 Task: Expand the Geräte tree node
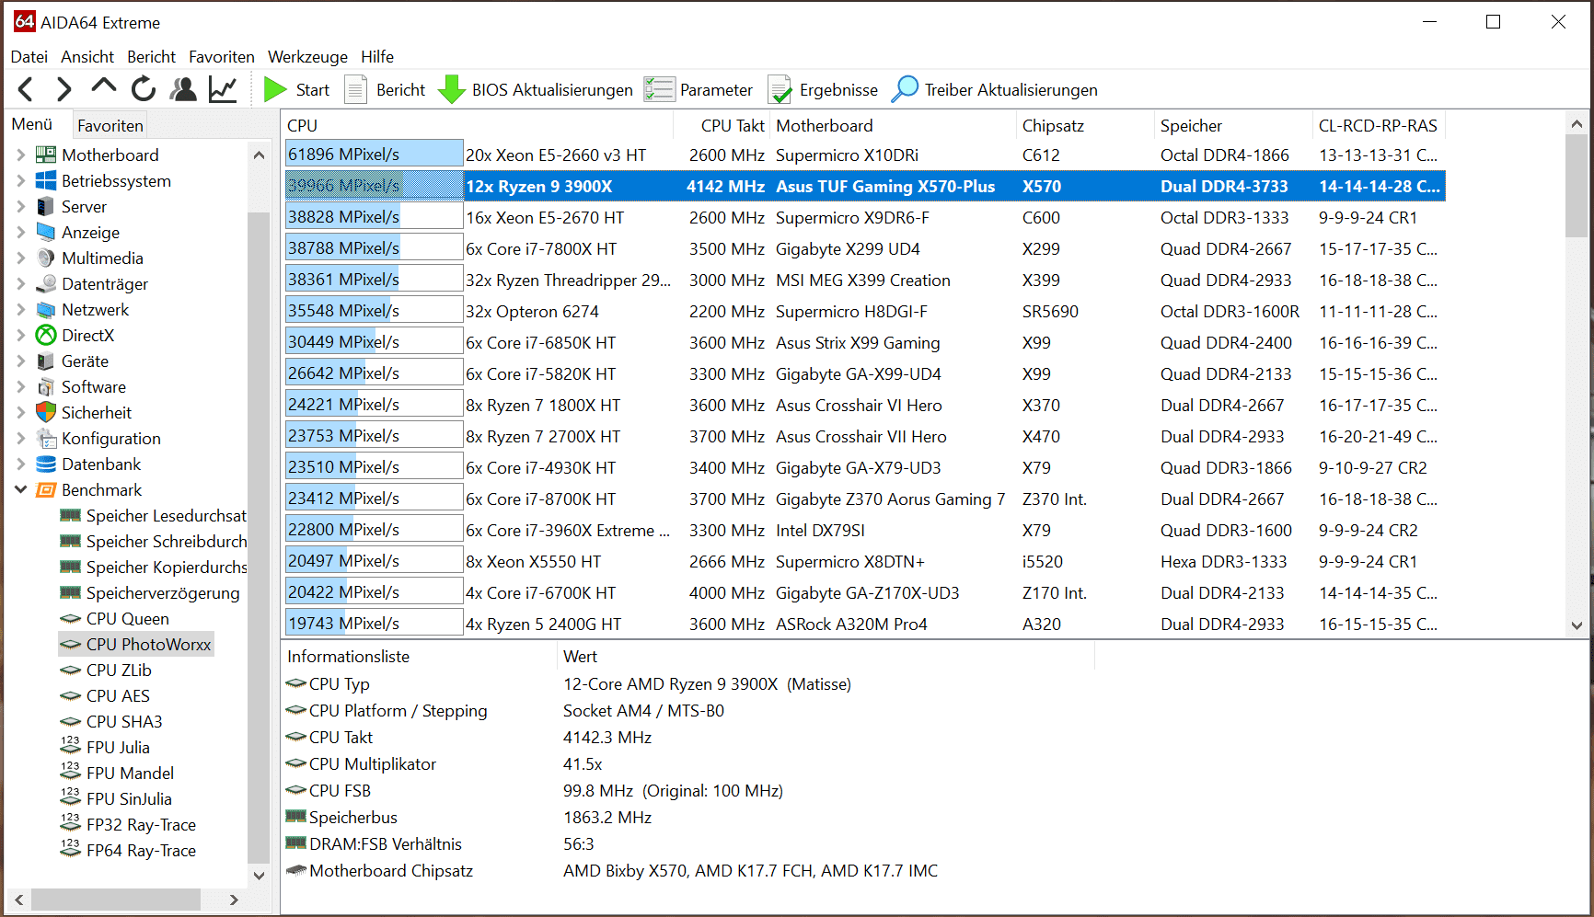20,361
